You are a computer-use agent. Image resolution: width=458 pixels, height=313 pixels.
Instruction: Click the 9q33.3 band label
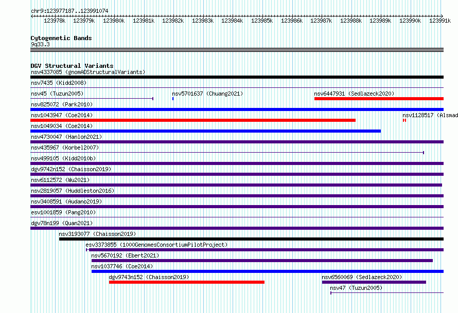coord(40,44)
